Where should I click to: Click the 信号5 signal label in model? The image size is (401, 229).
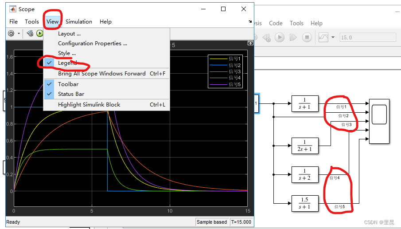339,206
